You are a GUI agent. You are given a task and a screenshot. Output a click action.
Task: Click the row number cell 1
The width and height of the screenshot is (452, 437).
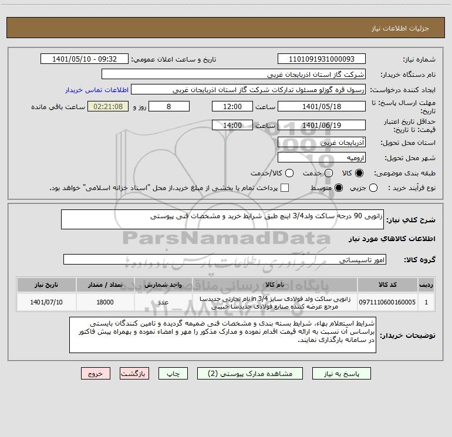pos(426,302)
